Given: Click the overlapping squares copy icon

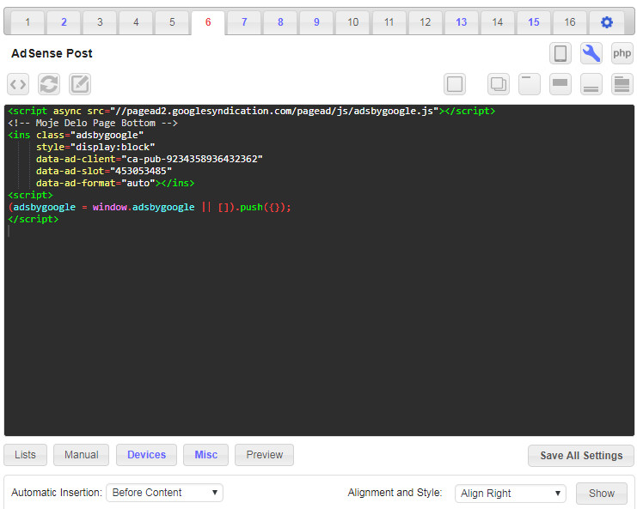Looking at the screenshot, I should (499, 84).
